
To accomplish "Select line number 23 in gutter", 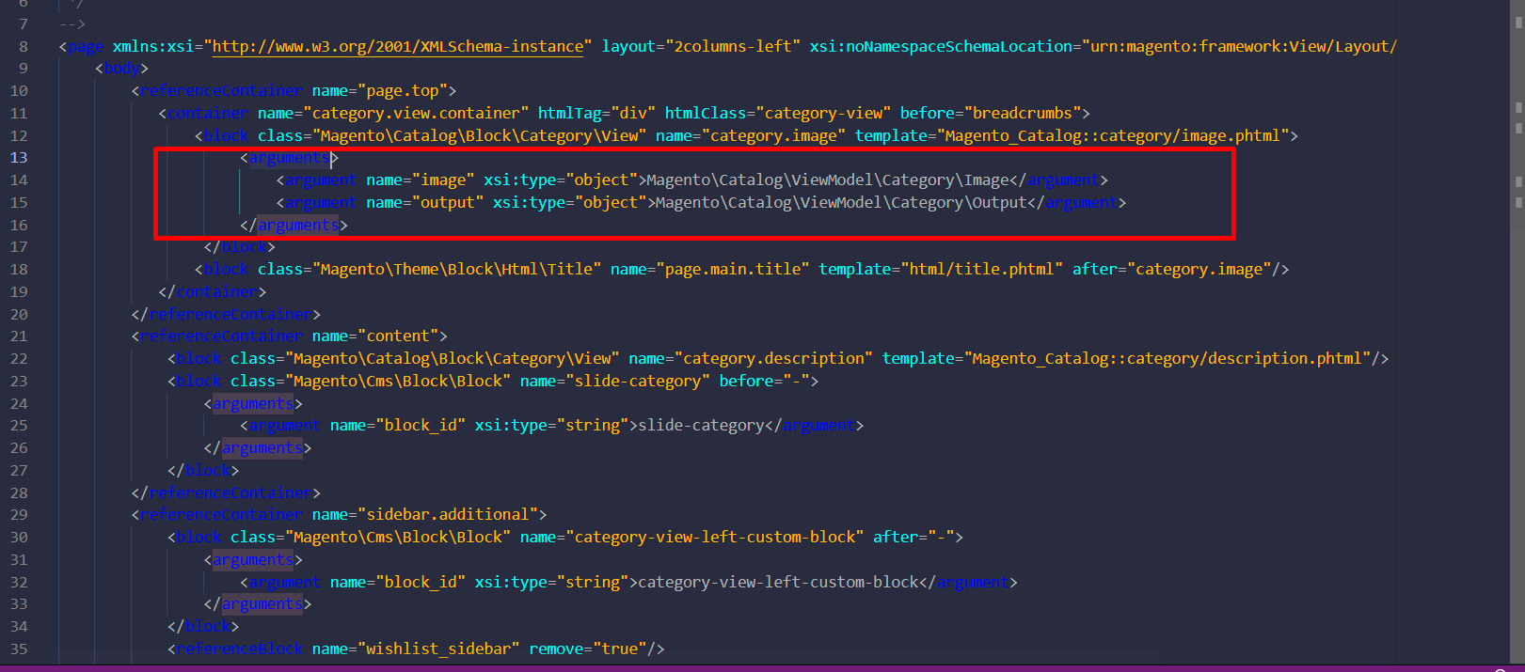I will pos(19,382).
